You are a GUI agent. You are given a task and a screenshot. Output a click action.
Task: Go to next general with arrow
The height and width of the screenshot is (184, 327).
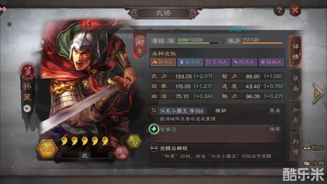pyautogui.click(x=318, y=93)
